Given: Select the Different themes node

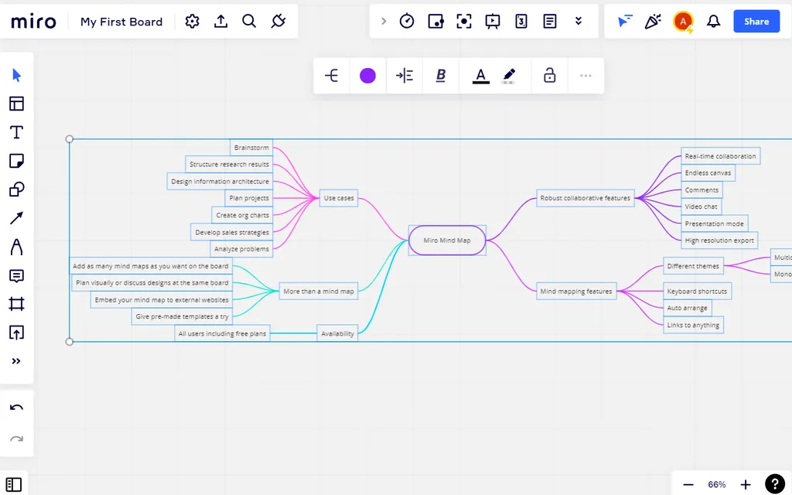Looking at the screenshot, I should tap(693, 266).
